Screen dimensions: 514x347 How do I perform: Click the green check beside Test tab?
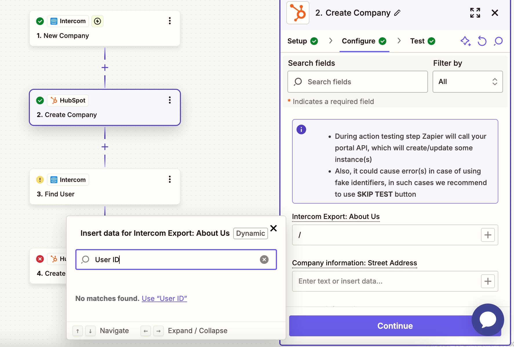click(431, 41)
